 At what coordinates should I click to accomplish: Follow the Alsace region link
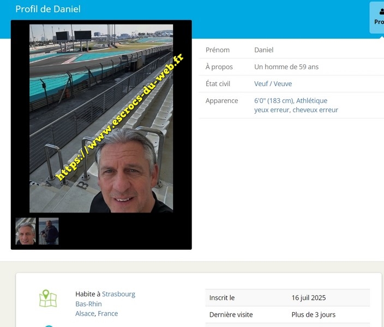click(85, 314)
